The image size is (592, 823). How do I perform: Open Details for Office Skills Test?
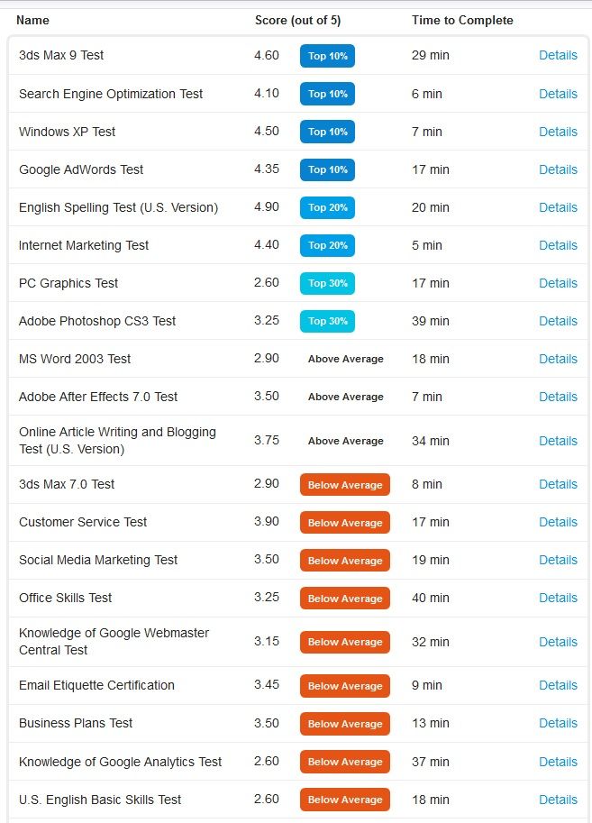coord(558,598)
